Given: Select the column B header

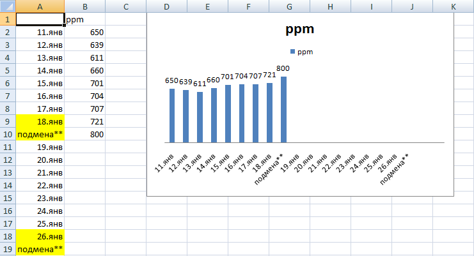Looking at the screenshot, I should 85,6.
